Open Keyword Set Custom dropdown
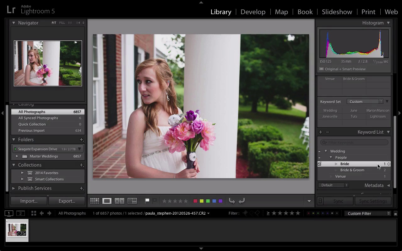402x251 pixels. coord(365,102)
